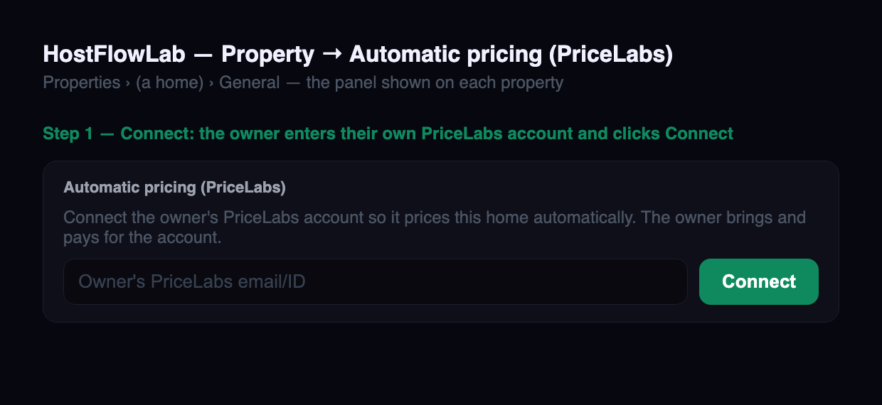Click the Step 1 label
The height and width of the screenshot is (405, 882).
pyautogui.click(x=68, y=134)
